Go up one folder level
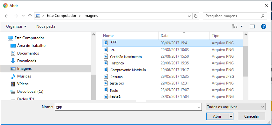The height and width of the screenshot is (125, 272). (30, 16)
